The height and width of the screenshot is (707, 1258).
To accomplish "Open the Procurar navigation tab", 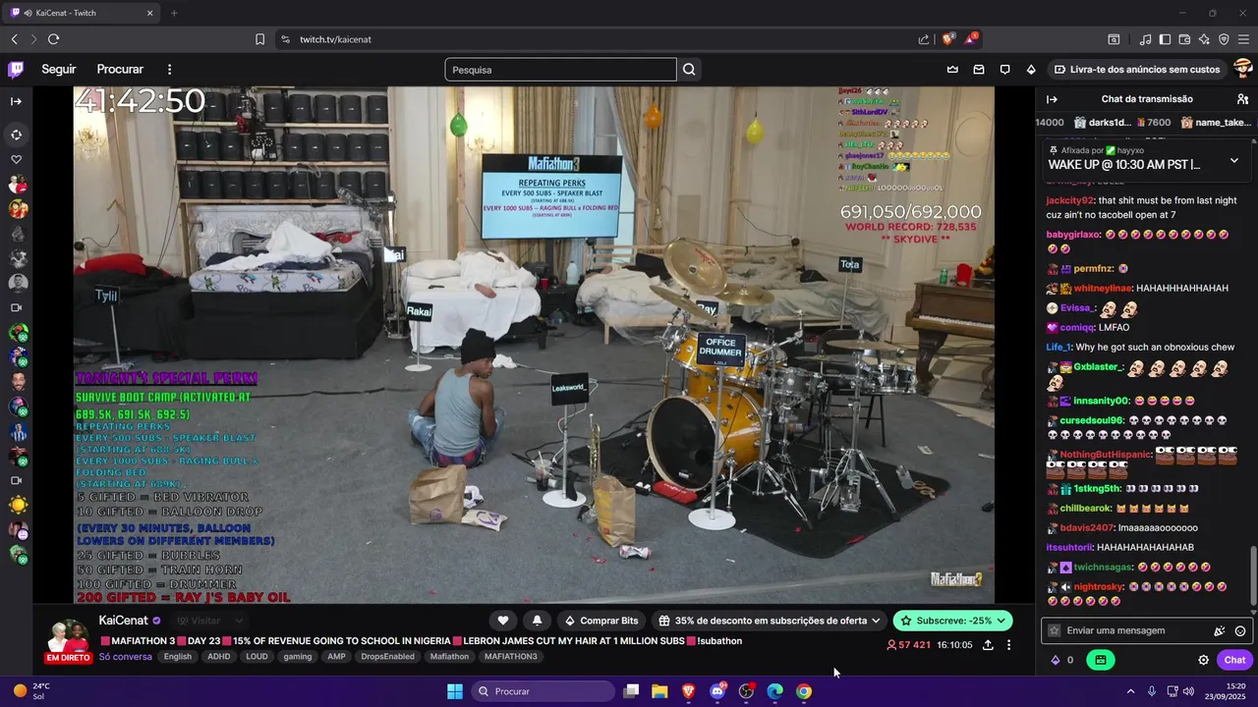I will 120,70.
